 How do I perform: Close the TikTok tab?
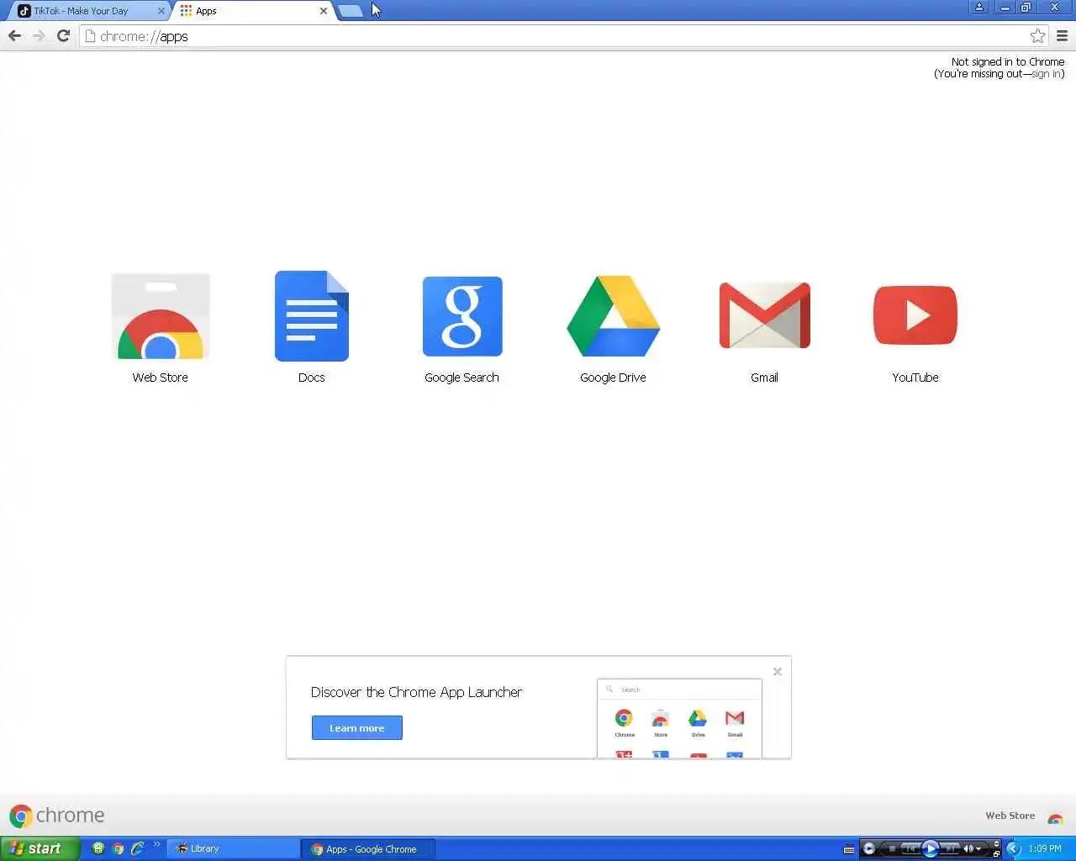tap(161, 11)
